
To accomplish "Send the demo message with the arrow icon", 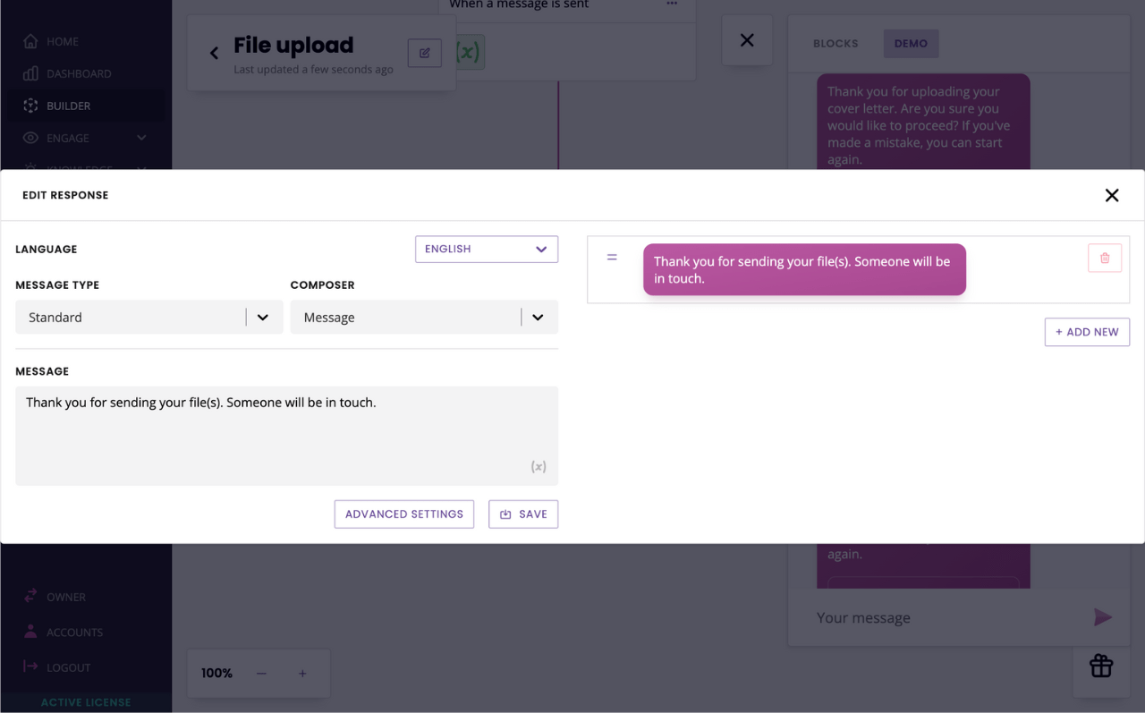I will coord(1102,617).
